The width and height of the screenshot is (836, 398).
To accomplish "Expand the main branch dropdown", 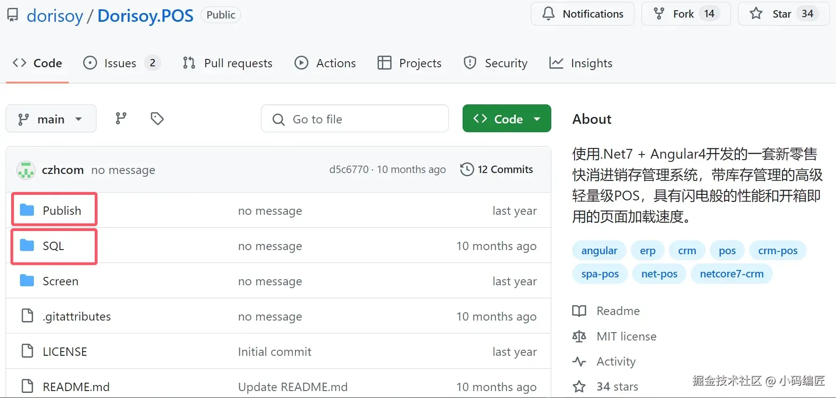I will coord(51,119).
